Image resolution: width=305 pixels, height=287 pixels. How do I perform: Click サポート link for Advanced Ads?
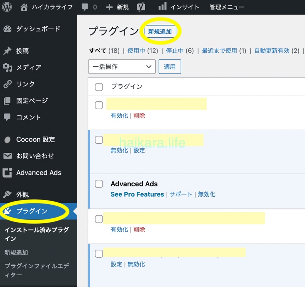click(x=181, y=194)
